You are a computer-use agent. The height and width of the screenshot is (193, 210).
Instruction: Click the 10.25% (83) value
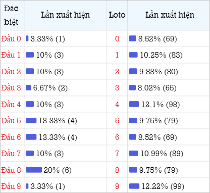point(162,55)
